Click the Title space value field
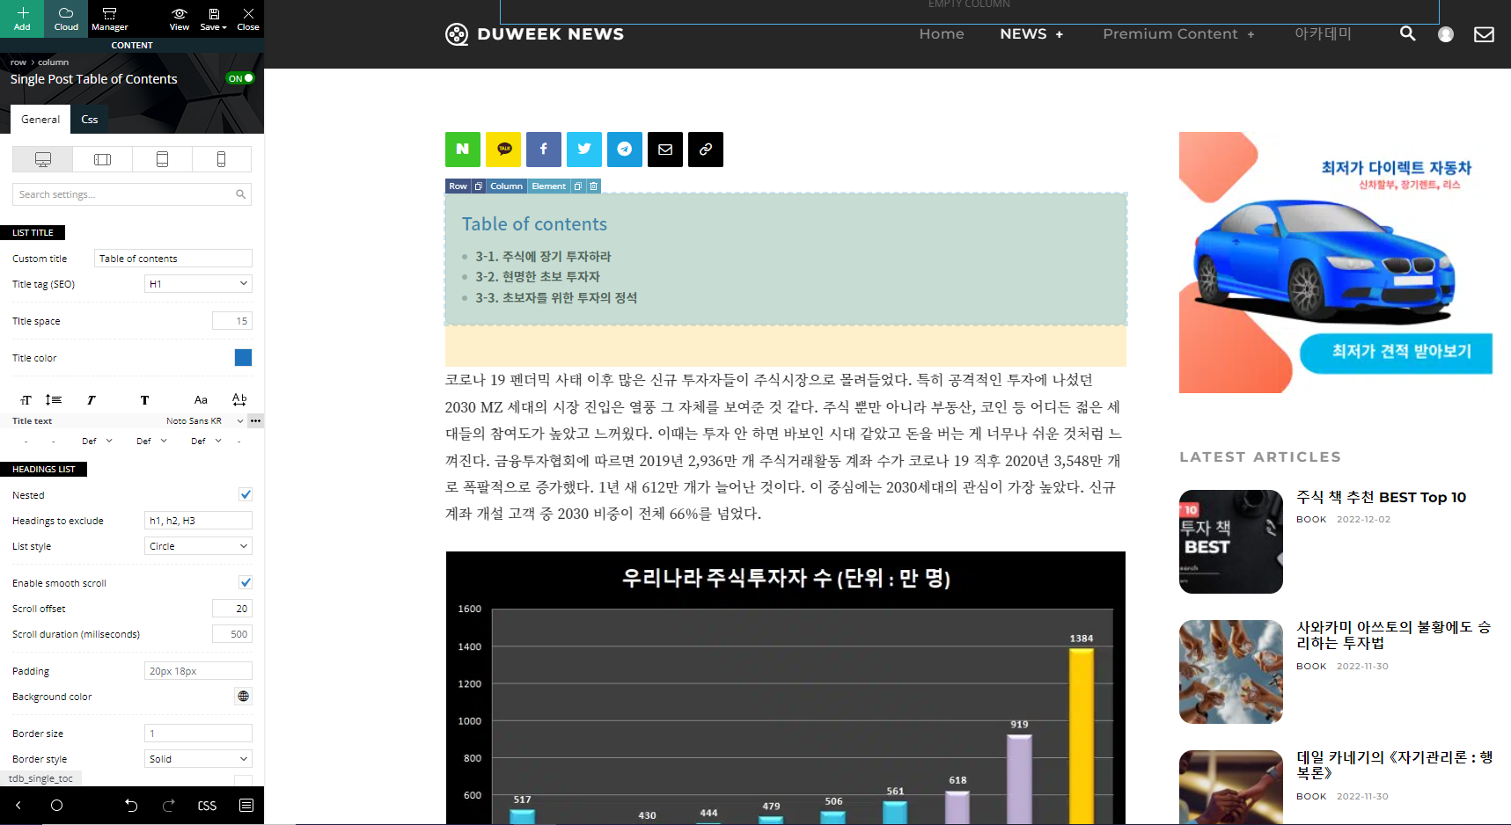1511x825 pixels. (x=232, y=321)
